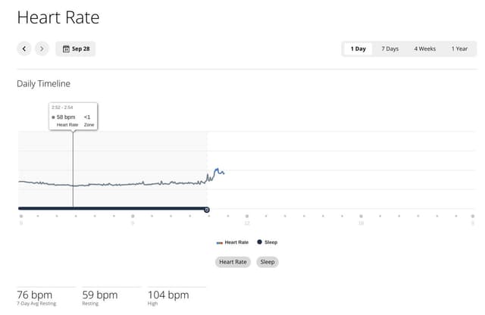Go to the previous day arrow

coord(24,48)
